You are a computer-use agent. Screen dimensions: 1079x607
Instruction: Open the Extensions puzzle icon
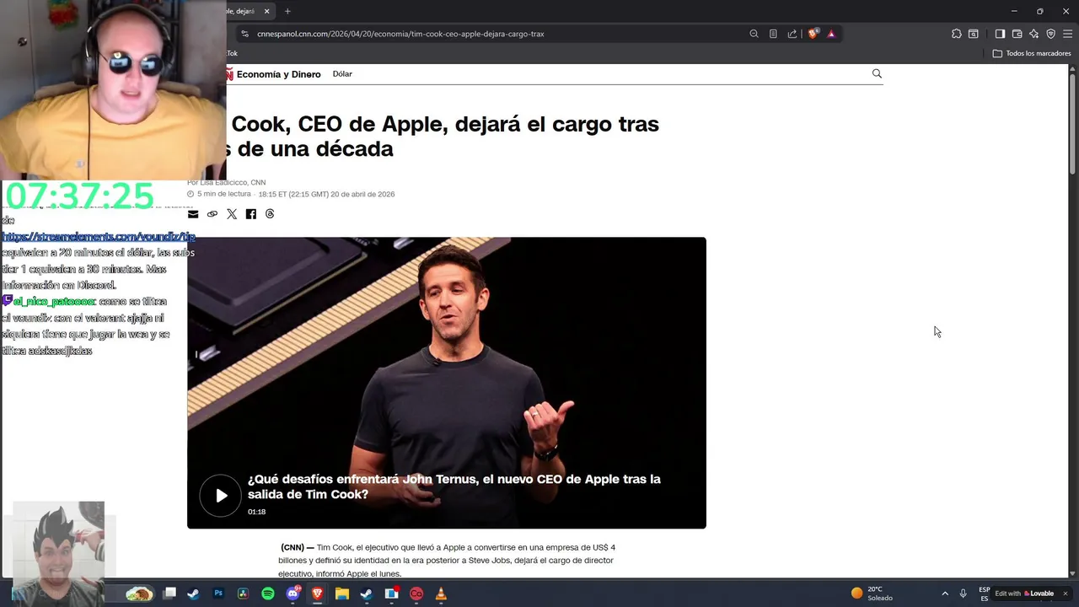(x=956, y=34)
